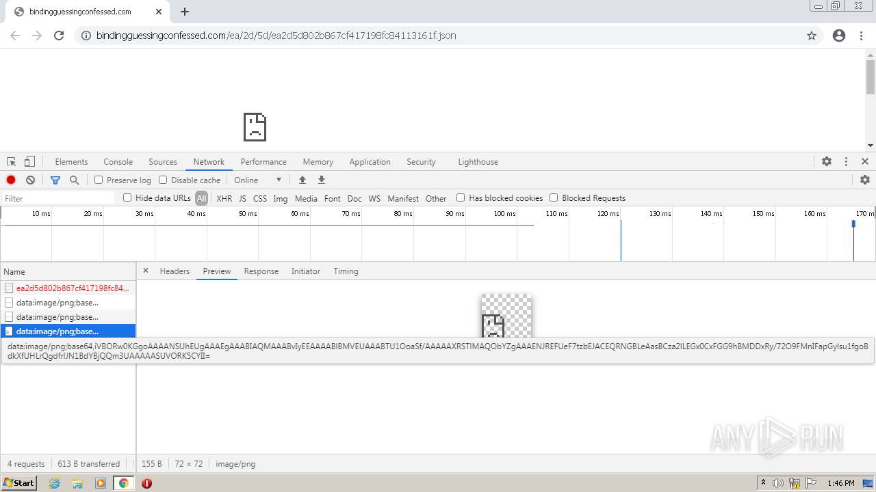876x492 pixels.
Task: Filter requests by Manifest
Action: pyautogui.click(x=403, y=198)
